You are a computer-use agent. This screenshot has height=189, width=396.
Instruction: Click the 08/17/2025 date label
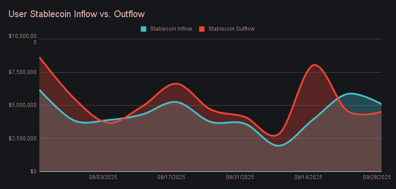(x=171, y=178)
